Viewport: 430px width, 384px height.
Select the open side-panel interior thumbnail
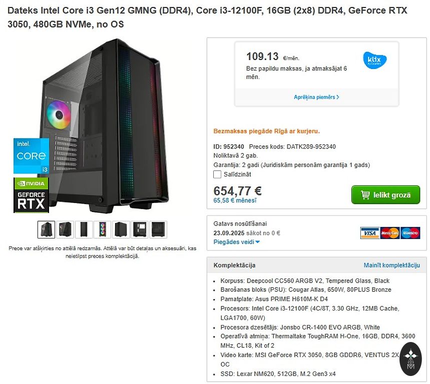pyautogui.click(x=140, y=229)
